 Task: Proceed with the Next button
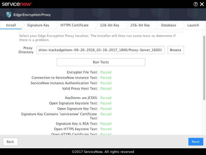coord(196,142)
